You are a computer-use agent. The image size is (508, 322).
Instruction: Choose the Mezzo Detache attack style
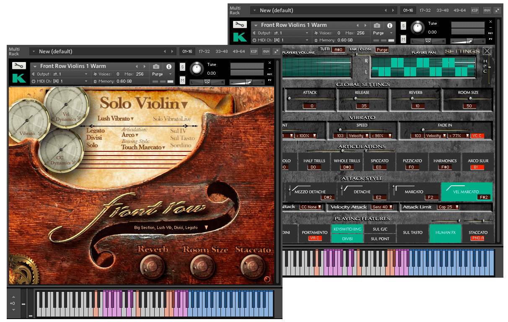tap(311, 192)
